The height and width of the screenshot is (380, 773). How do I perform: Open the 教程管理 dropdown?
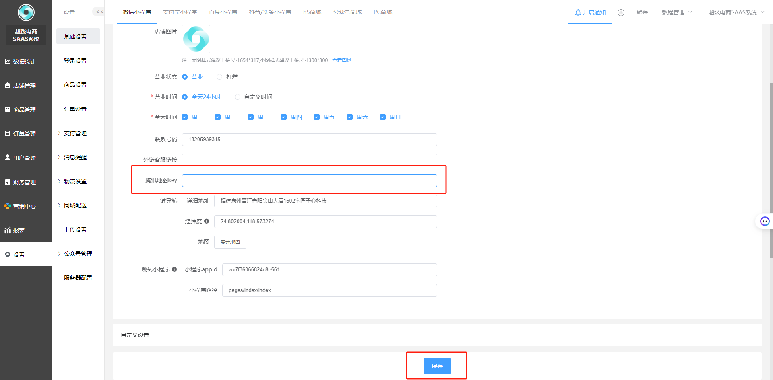[x=676, y=12]
